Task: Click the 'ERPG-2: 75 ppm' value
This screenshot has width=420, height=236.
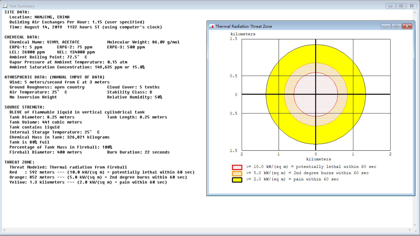Action: pyautogui.click(x=75, y=47)
